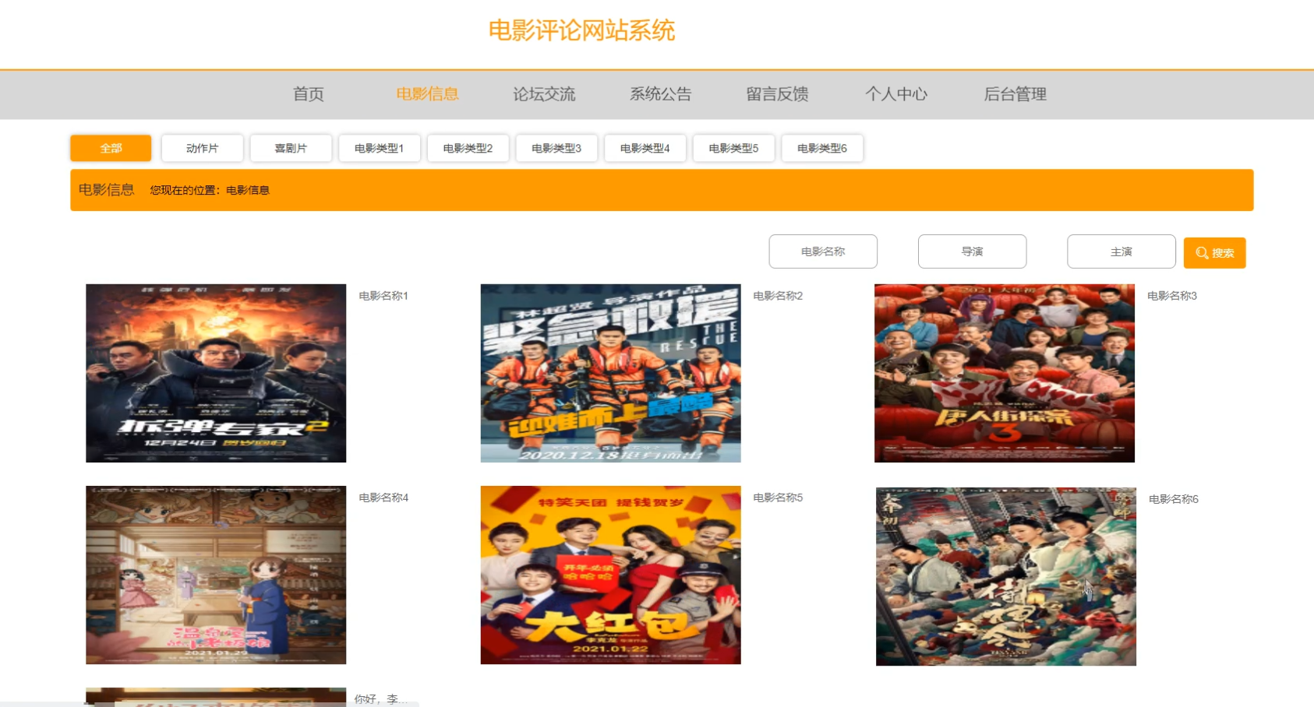Choose the 电影类型2 filter

click(468, 148)
